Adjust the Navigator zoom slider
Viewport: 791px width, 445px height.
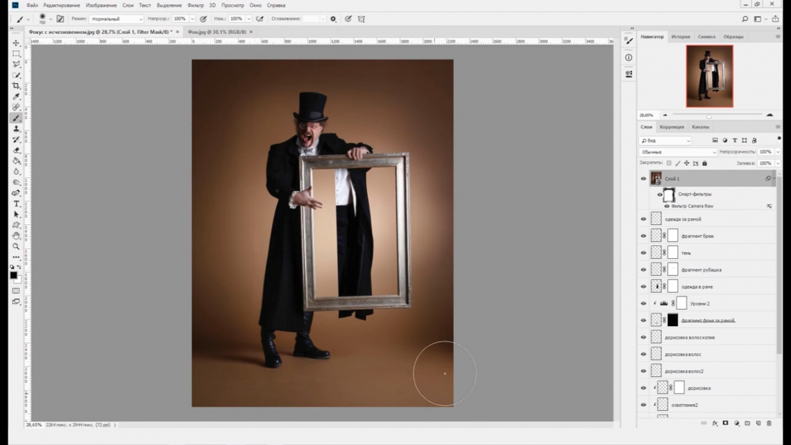click(708, 115)
